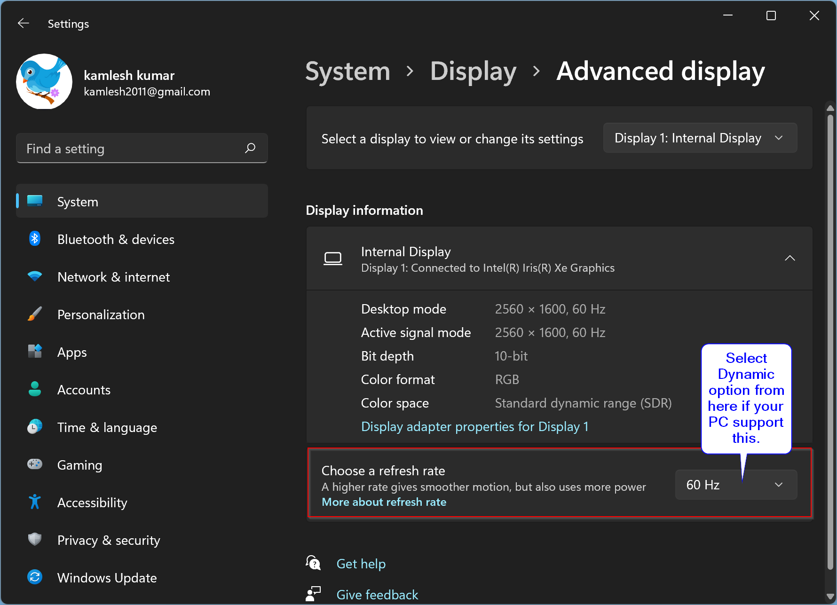Open Privacy & security settings
This screenshot has width=837, height=605.
142,540
